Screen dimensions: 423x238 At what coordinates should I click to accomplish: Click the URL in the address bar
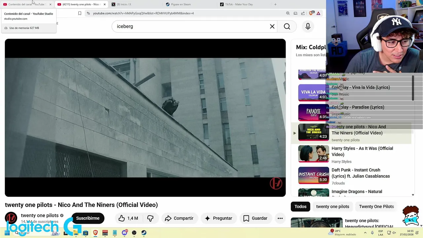tap(143, 13)
